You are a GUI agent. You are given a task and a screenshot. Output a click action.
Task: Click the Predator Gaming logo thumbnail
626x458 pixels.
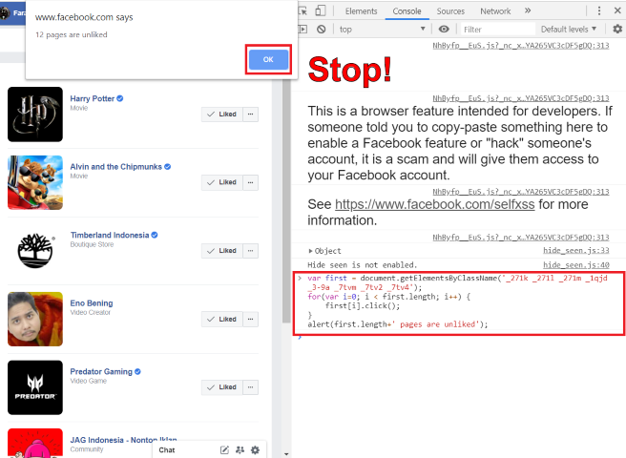(35, 387)
